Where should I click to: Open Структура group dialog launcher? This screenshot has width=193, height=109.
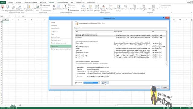click(172, 13)
